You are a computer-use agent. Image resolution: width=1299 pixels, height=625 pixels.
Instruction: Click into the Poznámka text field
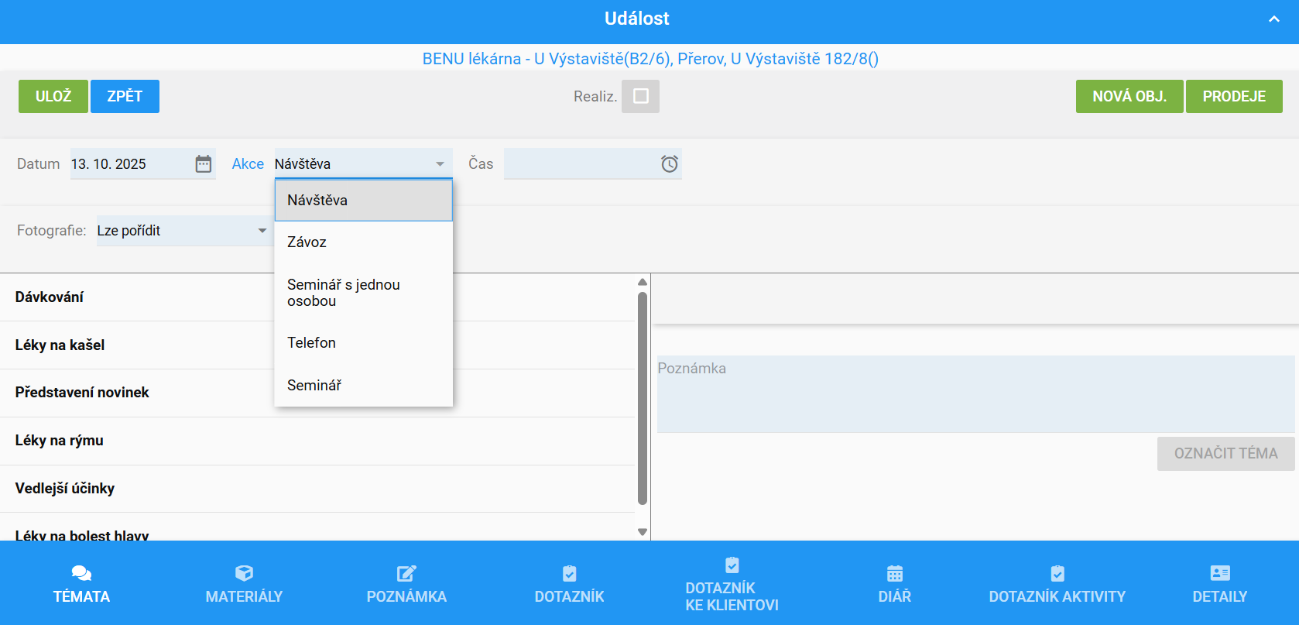pos(974,393)
